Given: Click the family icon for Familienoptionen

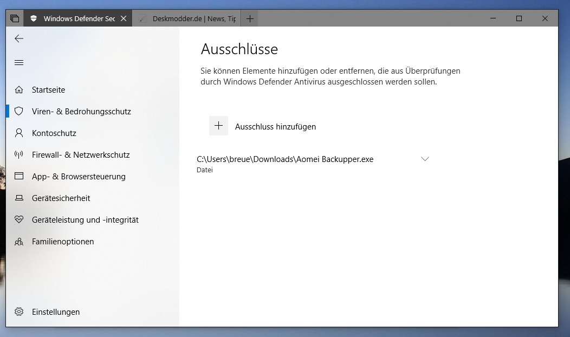Looking at the screenshot, I should 19,242.
